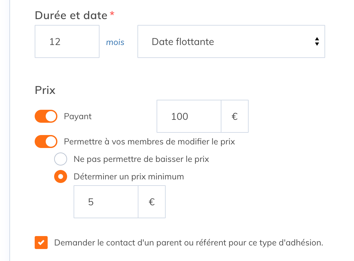Select 'Déterminer un prix minimum' radio

click(61, 176)
